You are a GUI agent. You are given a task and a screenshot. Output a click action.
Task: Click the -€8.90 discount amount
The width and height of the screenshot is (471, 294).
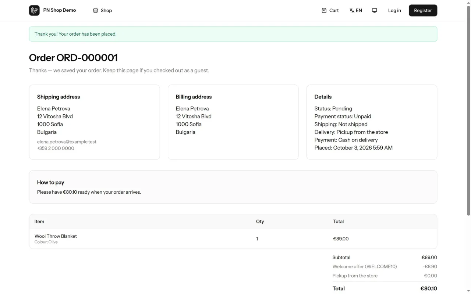coord(430,267)
